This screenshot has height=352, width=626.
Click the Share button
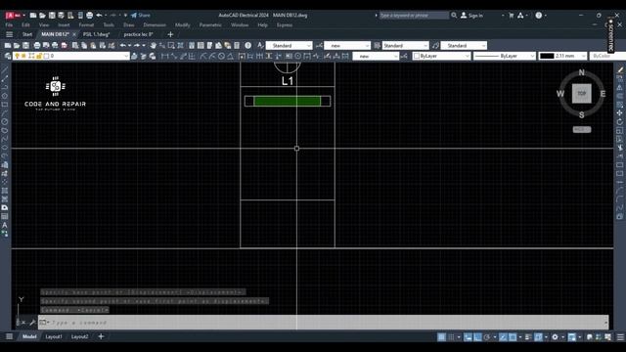141,16
